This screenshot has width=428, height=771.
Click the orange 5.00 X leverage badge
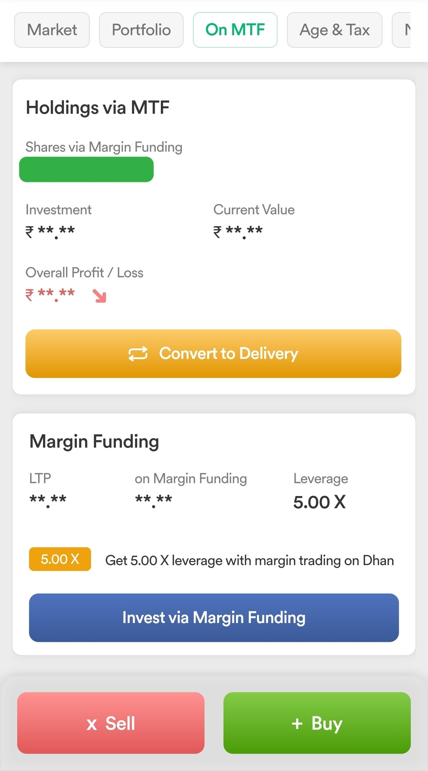(x=60, y=559)
